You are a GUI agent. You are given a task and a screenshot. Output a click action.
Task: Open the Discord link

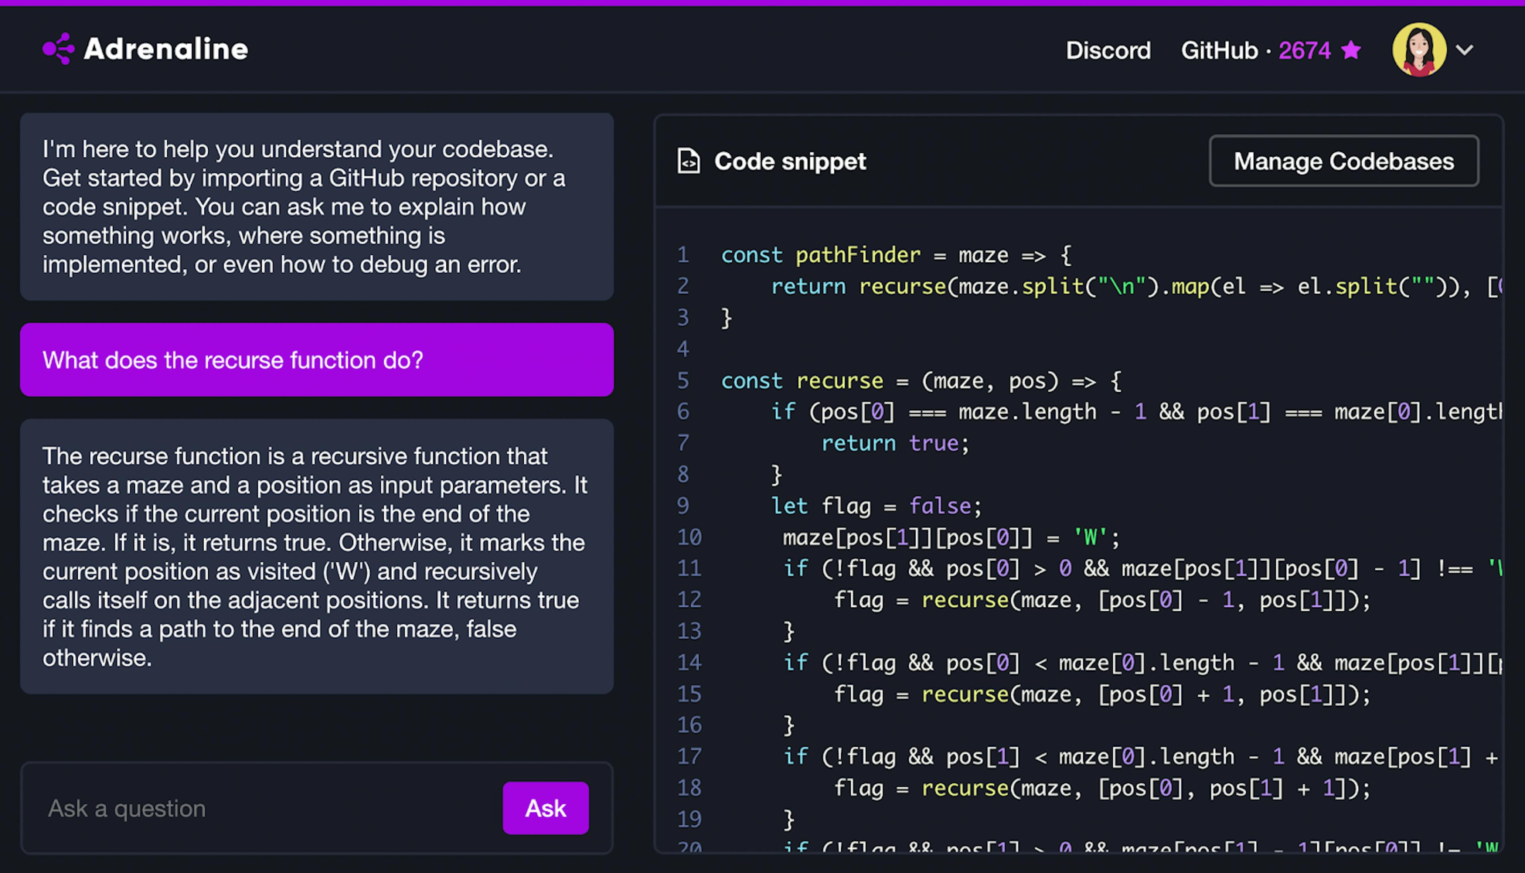click(1108, 50)
